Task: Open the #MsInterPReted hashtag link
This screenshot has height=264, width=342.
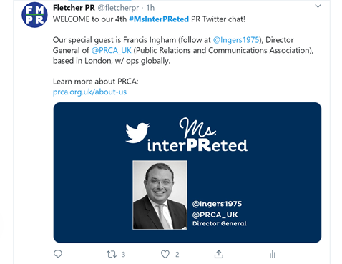Action: tap(159, 19)
